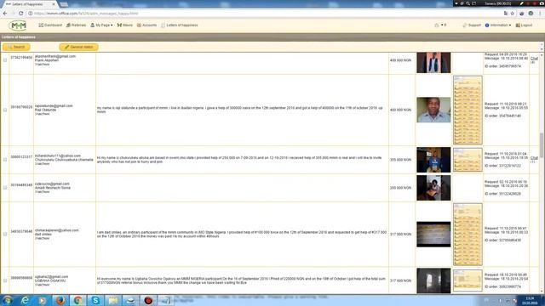Select the Letters of happiness browser tab

pyautogui.click(x=30, y=4)
